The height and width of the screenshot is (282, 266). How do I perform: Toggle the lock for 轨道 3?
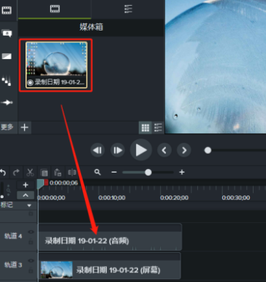[x=31, y=270]
